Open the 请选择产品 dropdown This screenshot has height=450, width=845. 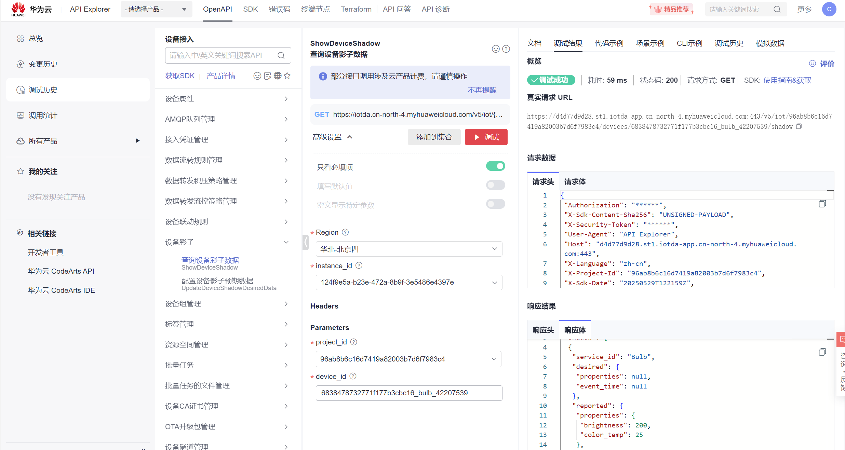click(x=156, y=9)
